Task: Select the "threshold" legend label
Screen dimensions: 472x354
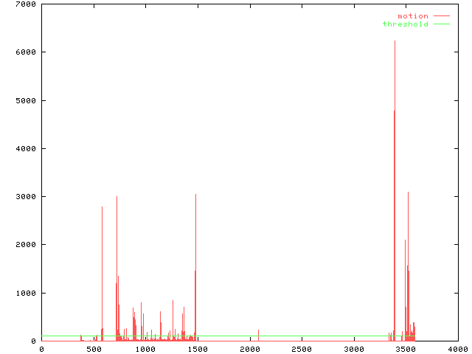Action: point(405,24)
